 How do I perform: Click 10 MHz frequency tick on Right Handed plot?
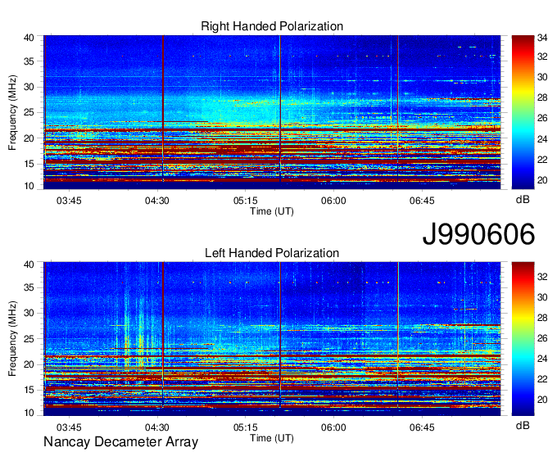(x=29, y=186)
